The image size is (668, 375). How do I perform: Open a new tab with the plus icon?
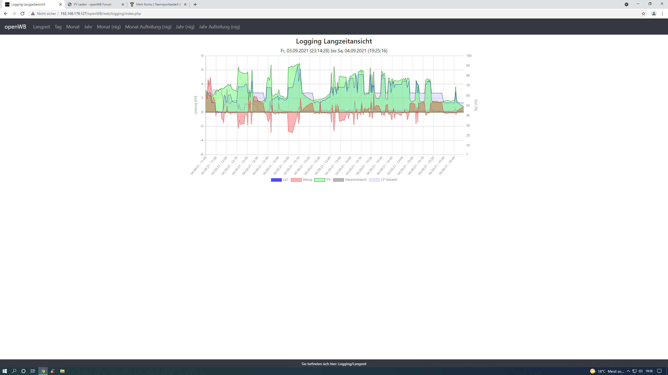click(195, 4)
